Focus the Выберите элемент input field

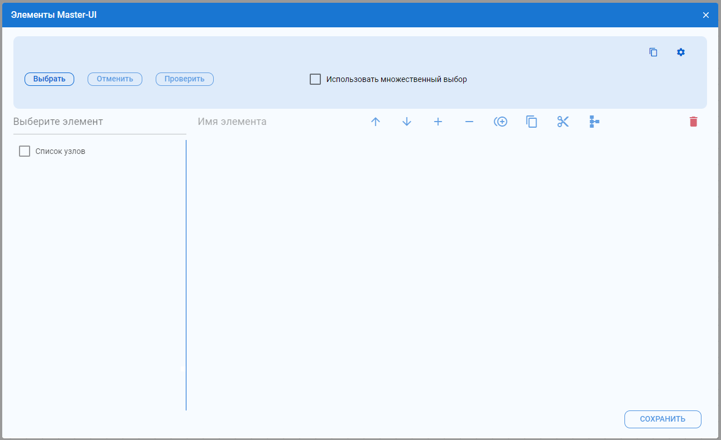(x=100, y=122)
